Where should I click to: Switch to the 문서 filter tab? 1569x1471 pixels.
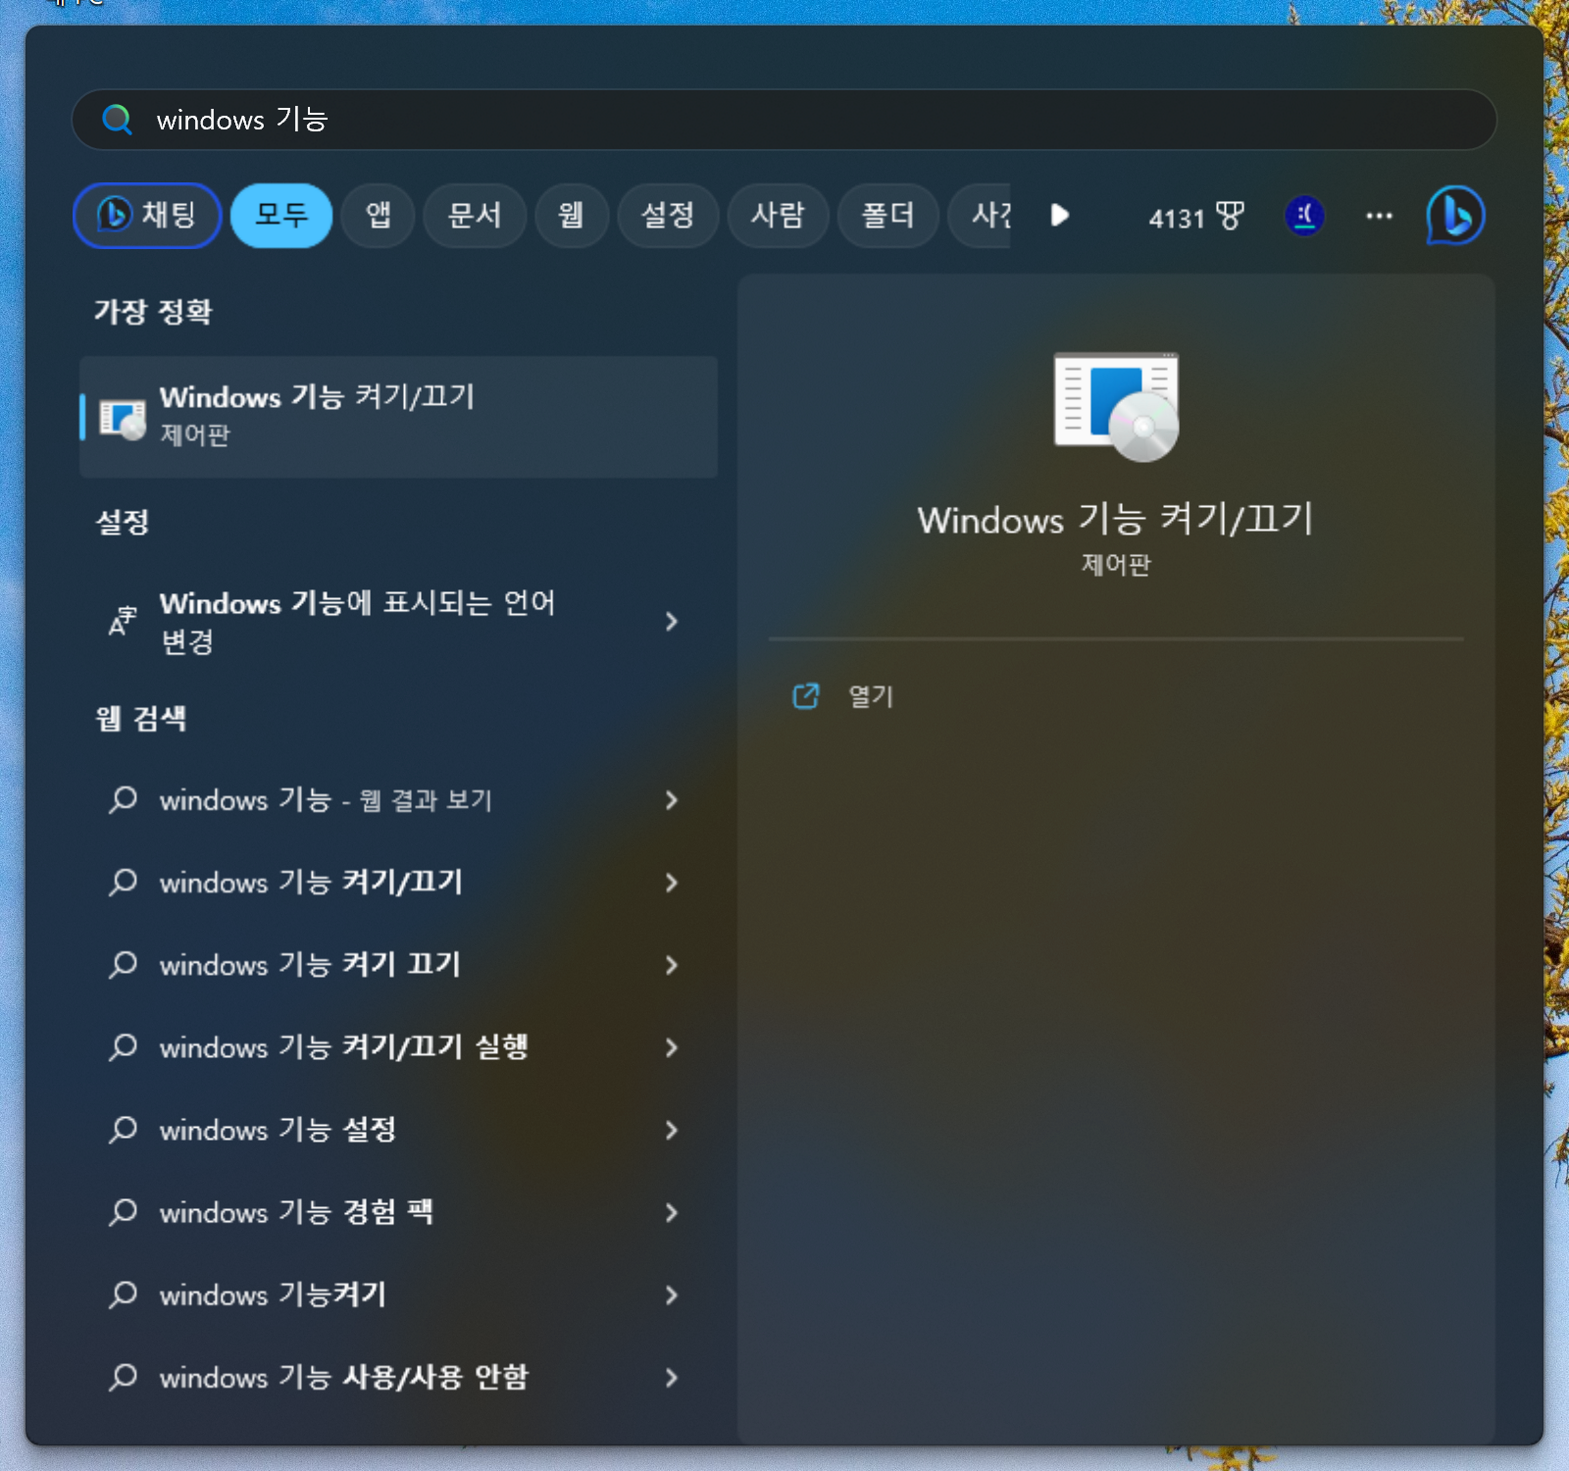point(474,215)
